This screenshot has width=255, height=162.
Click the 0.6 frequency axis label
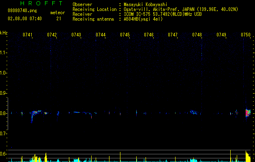tap(3, 154)
